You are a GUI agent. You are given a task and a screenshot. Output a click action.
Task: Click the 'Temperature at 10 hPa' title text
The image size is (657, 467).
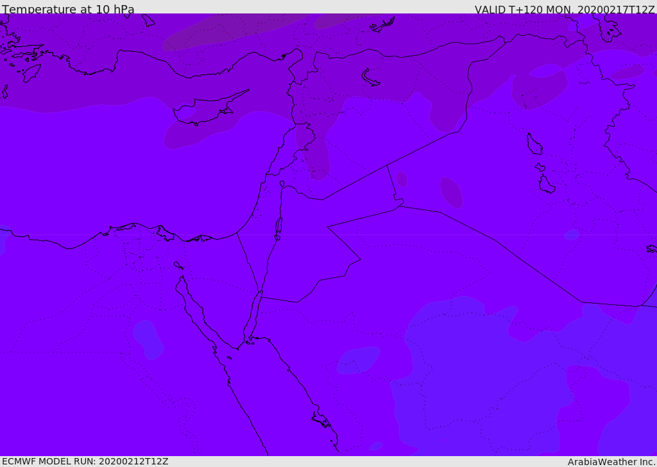(68, 9)
